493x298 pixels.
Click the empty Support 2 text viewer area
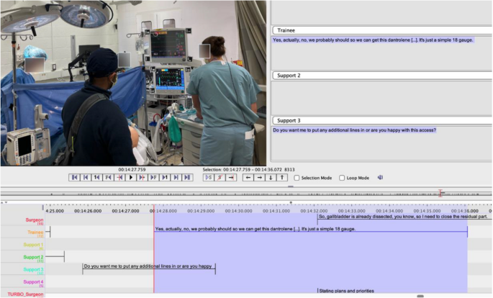click(381, 97)
